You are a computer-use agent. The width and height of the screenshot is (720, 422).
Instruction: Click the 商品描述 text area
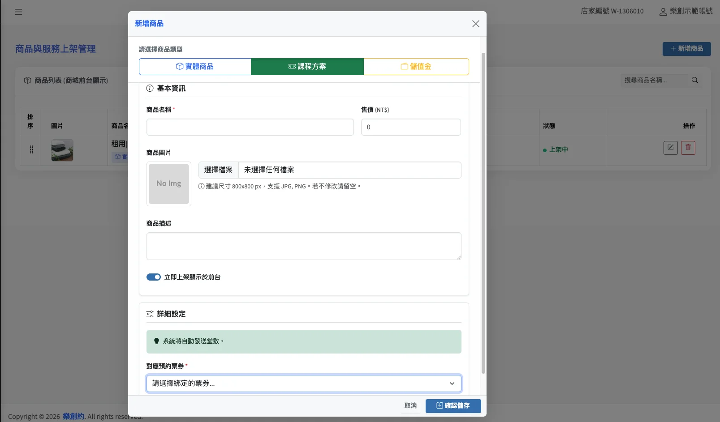(x=304, y=246)
